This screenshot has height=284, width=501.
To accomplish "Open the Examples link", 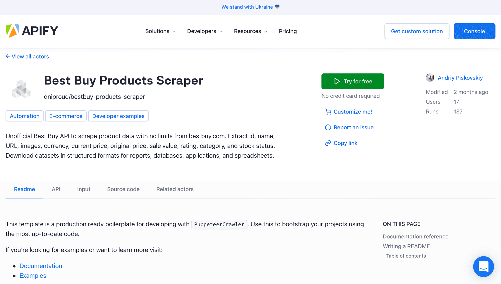I will point(32,275).
